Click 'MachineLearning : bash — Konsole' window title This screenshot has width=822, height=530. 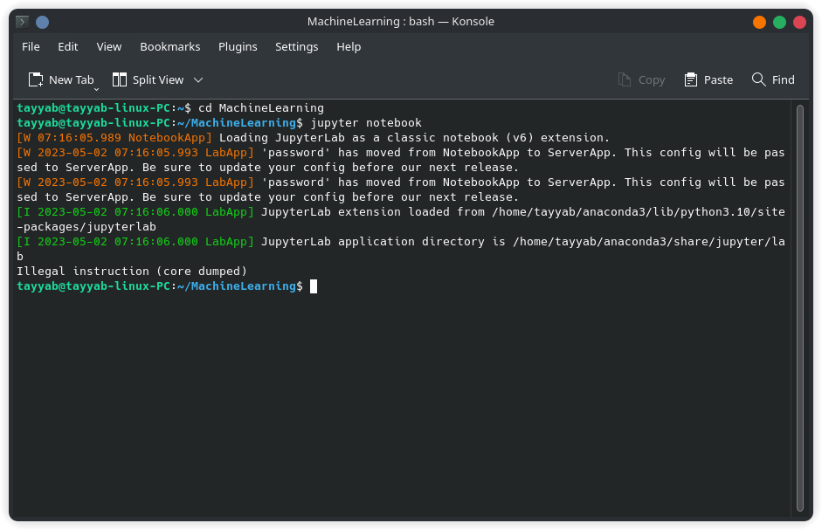click(400, 22)
